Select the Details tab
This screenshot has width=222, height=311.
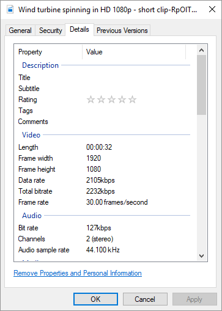click(80, 29)
